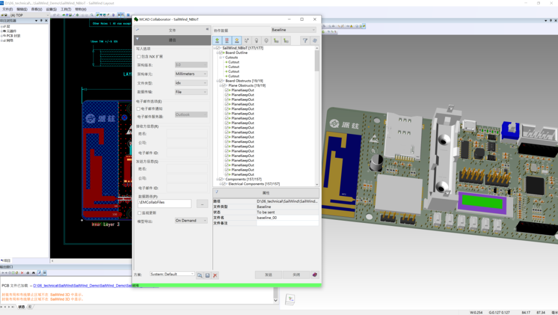Viewport: 558px width, 315px height.
Task: Click the red X delete scheme icon
Action: pyautogui.click(x=215, y=275)
